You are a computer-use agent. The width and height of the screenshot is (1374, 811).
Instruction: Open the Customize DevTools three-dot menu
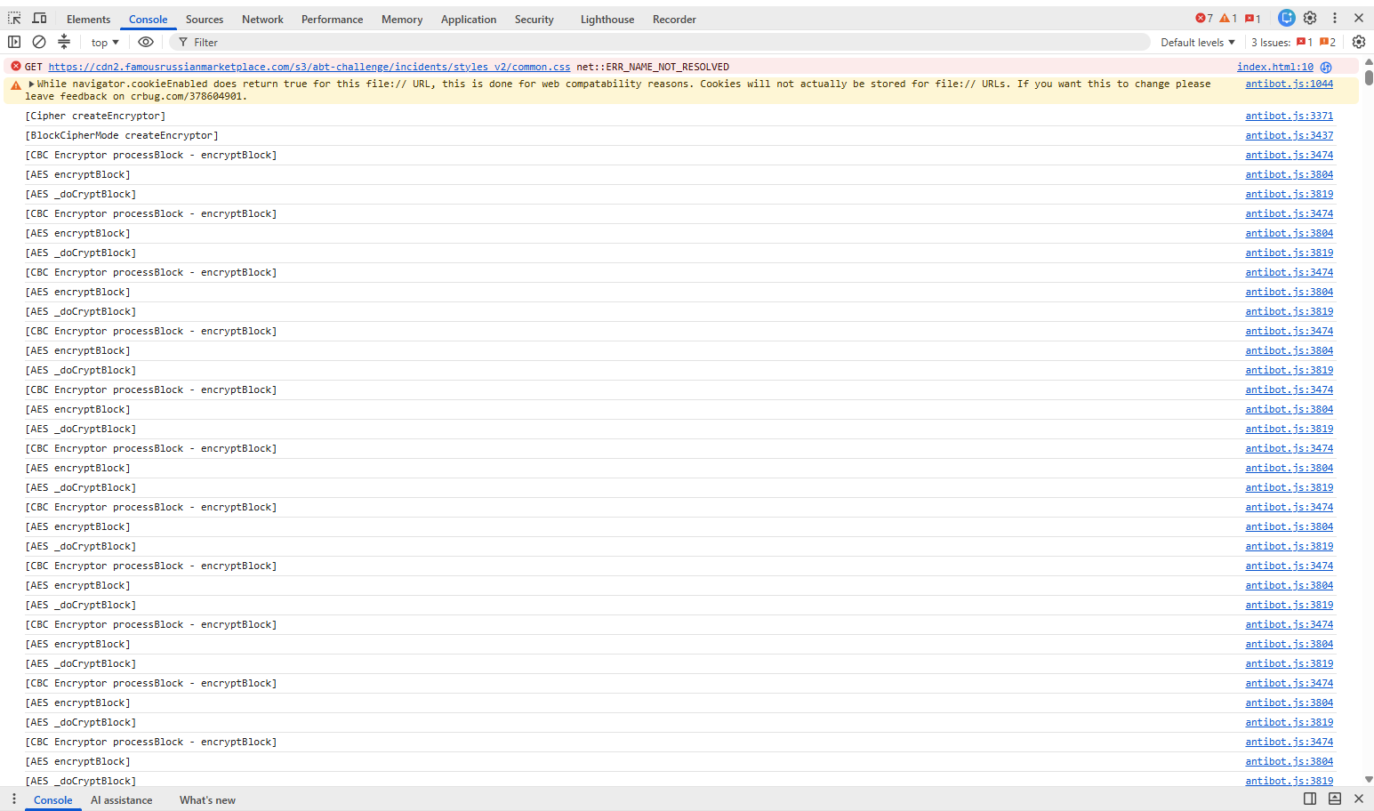click(1335, 18)
